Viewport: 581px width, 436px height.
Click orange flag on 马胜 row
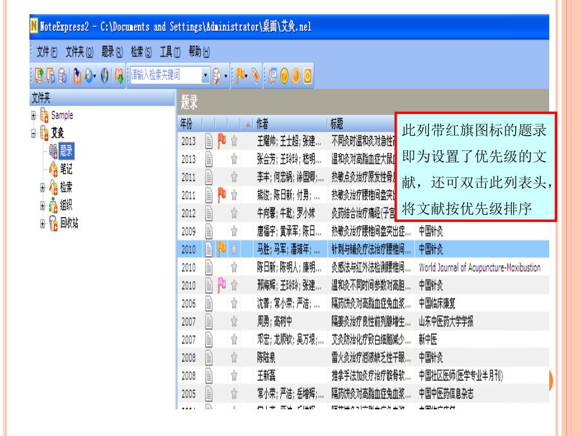tap(222, 249)
